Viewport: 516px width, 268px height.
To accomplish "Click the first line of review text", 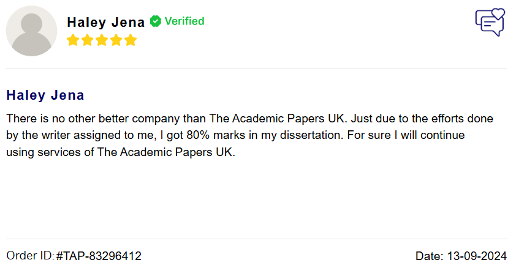I will coord(250,118).
